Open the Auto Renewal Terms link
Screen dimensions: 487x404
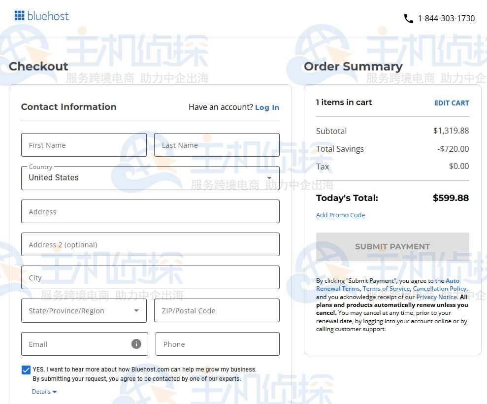click(x=338, y=289)
